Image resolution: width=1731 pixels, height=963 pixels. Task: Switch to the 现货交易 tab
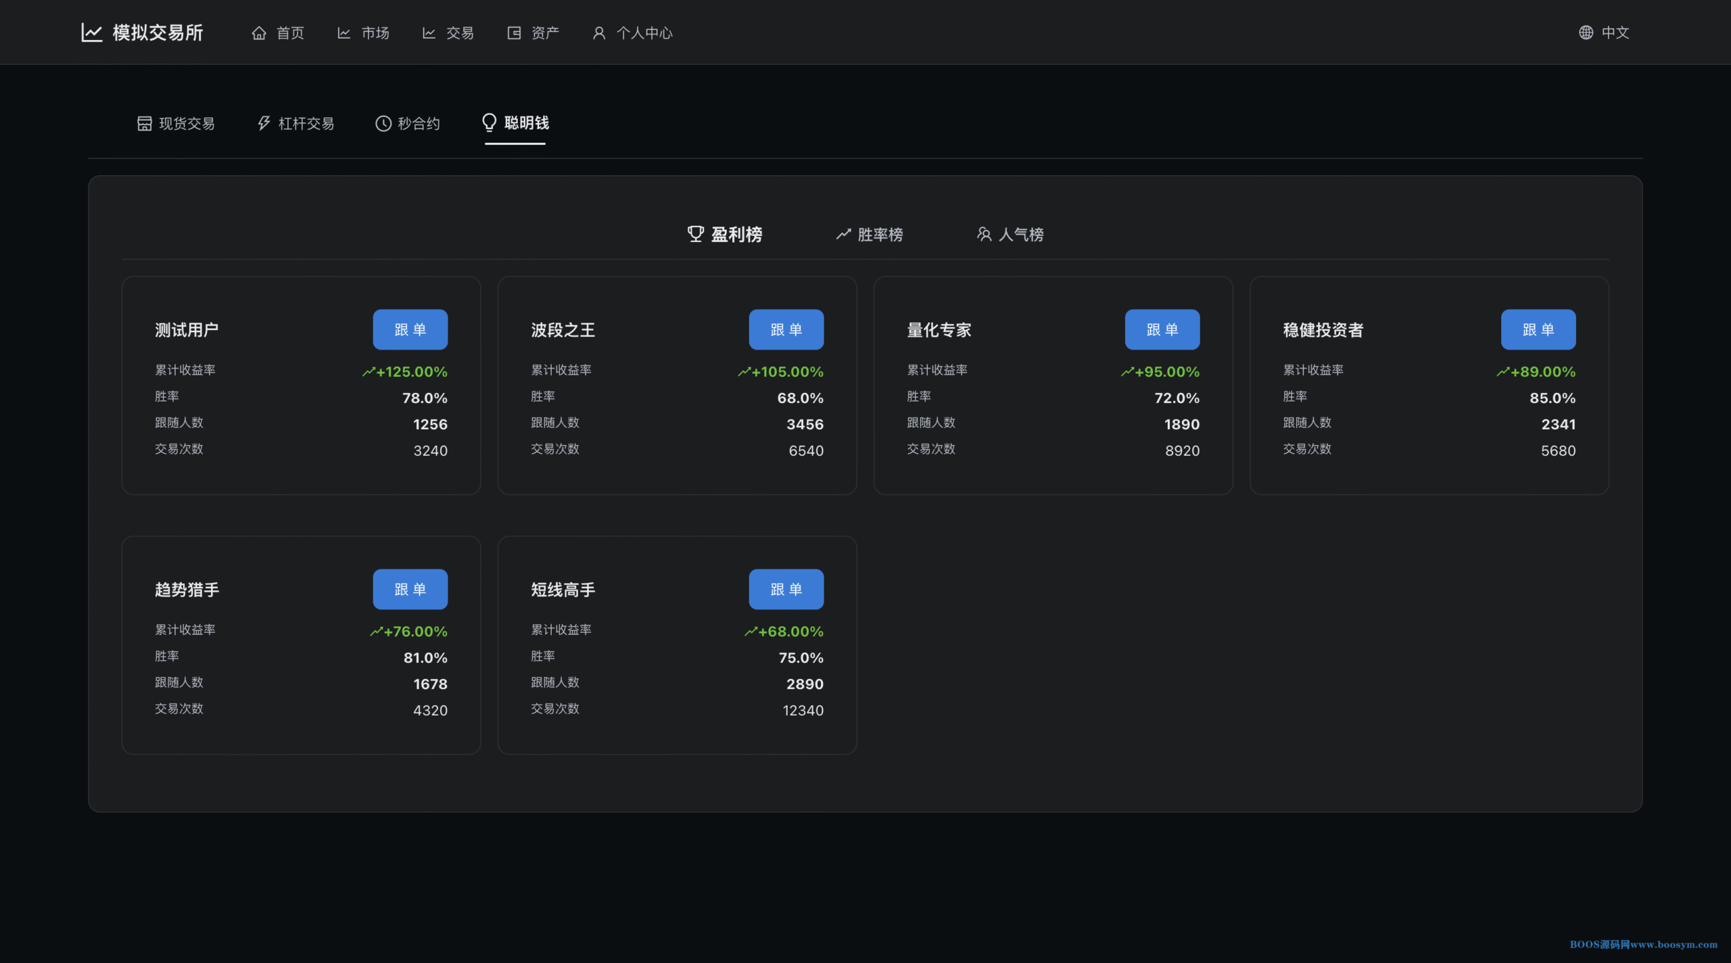click(176, 123)
